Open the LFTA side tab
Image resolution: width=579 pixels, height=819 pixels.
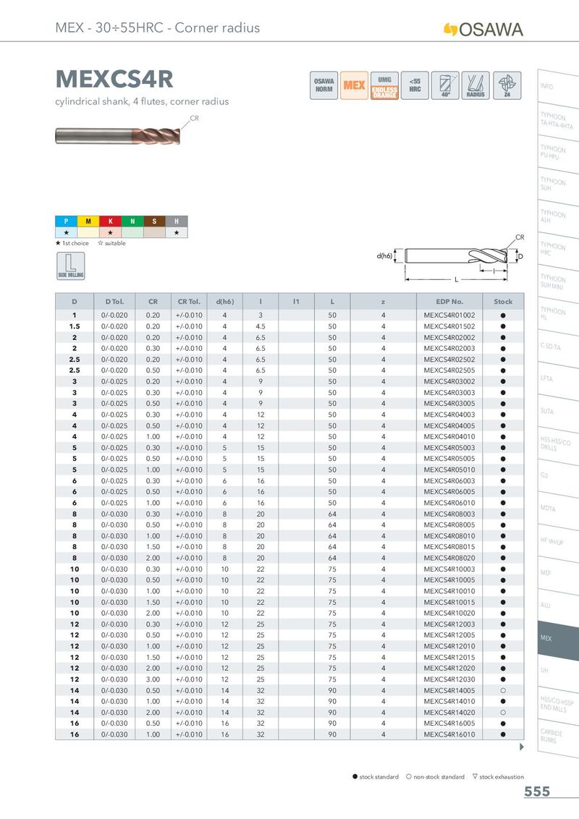558,379
